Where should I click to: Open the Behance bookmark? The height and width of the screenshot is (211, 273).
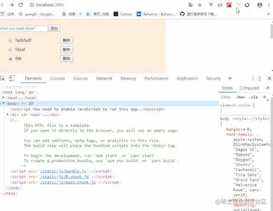pos(156,14)
